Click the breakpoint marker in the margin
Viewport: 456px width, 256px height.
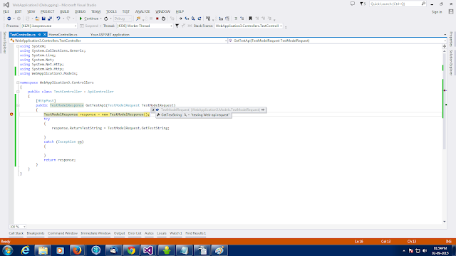tap(11, 114)
